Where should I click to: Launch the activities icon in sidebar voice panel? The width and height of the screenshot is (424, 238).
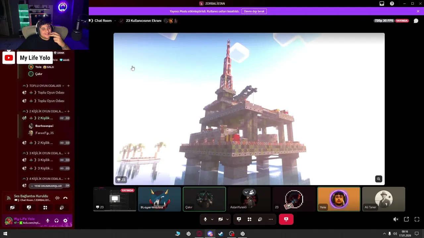coord(45,208)
